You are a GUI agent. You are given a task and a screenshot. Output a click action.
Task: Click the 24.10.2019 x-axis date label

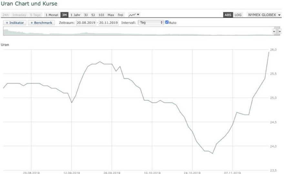[192, 173]
